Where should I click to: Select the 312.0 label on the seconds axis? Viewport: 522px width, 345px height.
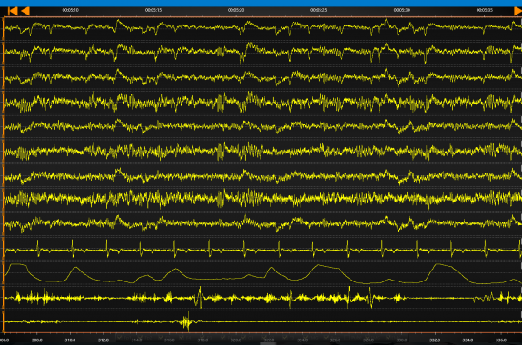pyautogui.click(x=103, y=340)
